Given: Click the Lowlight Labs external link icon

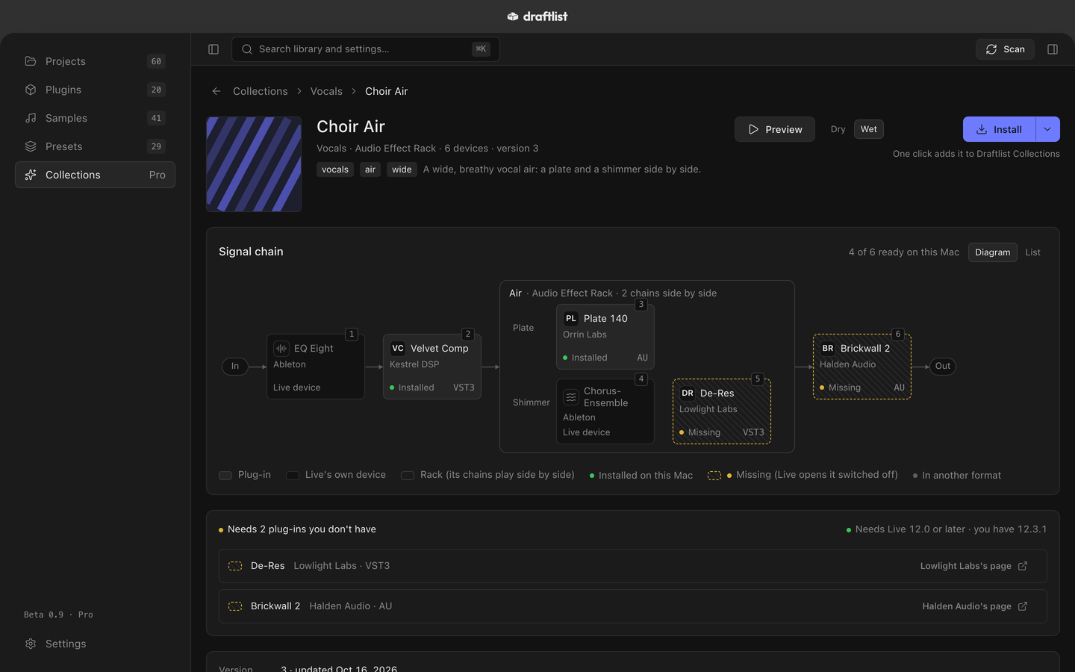Looking at the screenshot, I should [x=1023, y=566].
